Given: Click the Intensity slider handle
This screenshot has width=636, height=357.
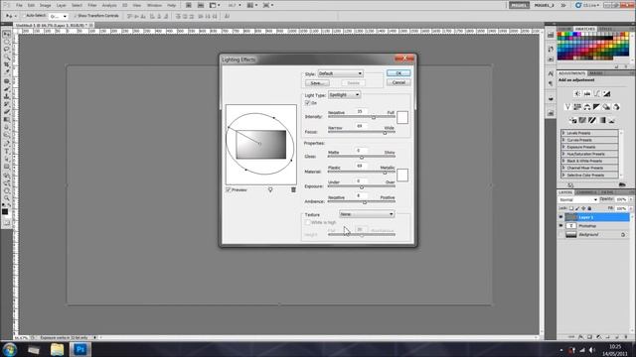Looking at the screenshot, I should click(x=374, y=117).
